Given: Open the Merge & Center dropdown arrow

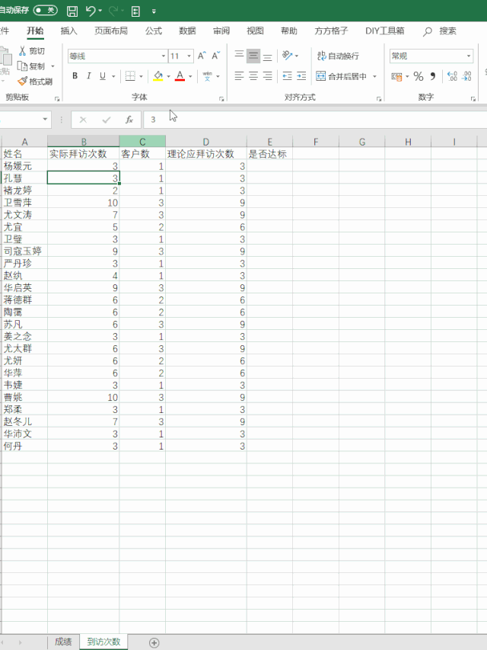Looking at the screenshot, I should (x=374, y=76).
